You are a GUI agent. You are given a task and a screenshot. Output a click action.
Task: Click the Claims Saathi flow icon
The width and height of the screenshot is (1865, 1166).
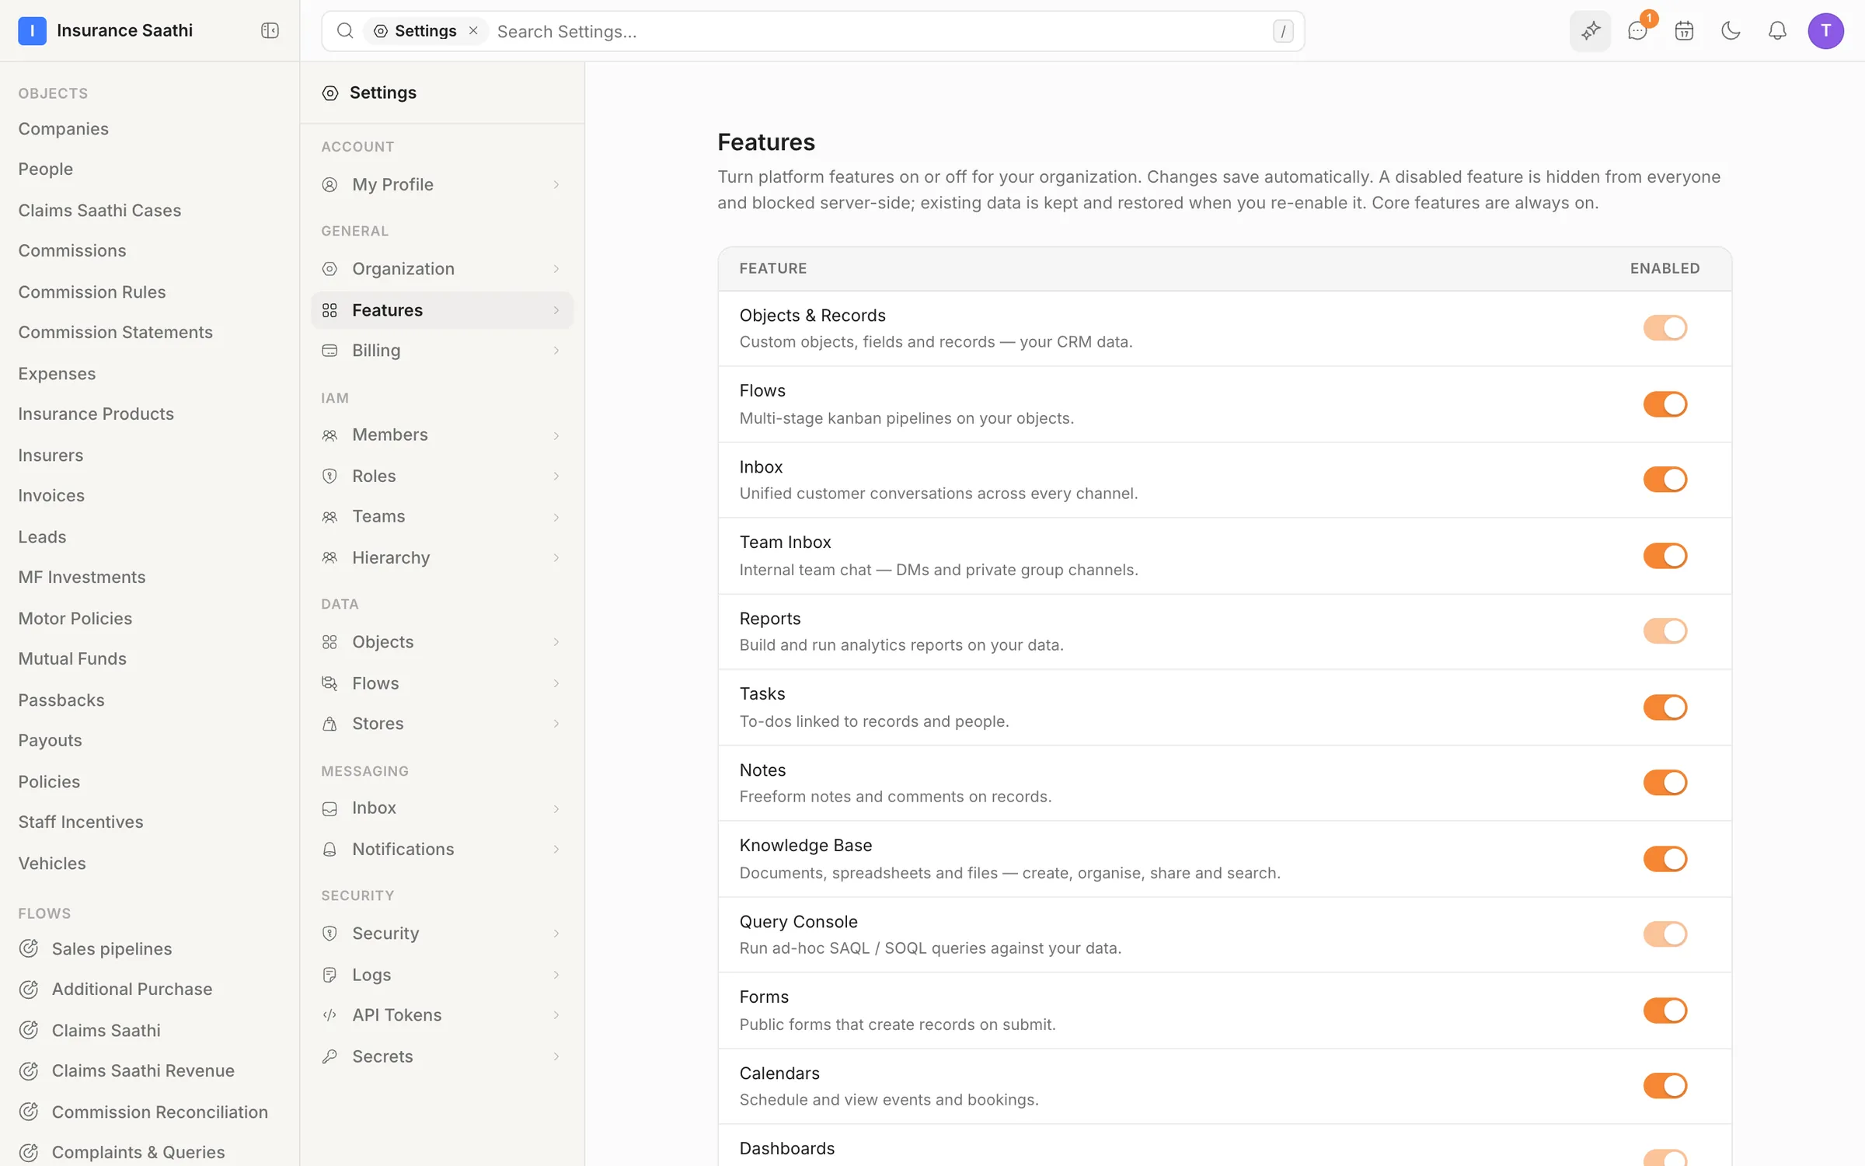[29, 1030]
